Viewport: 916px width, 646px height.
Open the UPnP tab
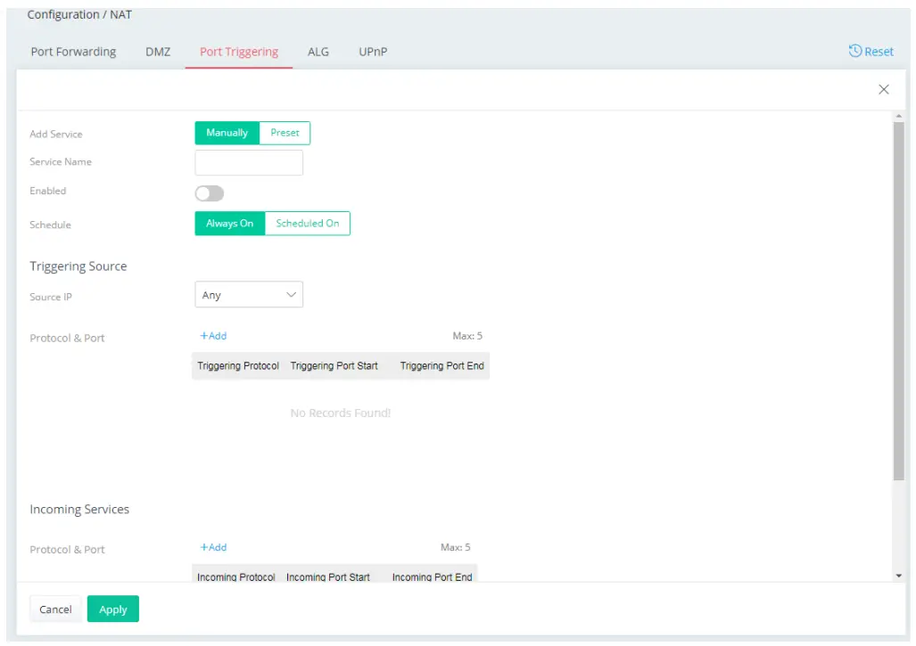coord(373,52)
